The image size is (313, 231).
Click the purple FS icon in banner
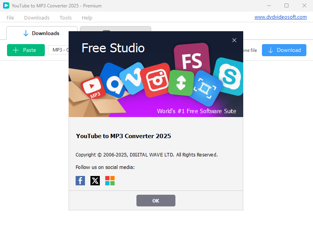(192, 59)
